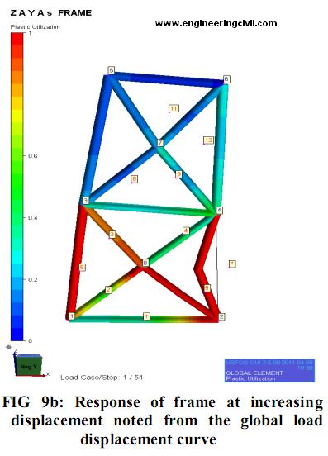Click the 0.2 tick label on legend
Viewport: 328px width, 456px height.
tap(32, 279)
